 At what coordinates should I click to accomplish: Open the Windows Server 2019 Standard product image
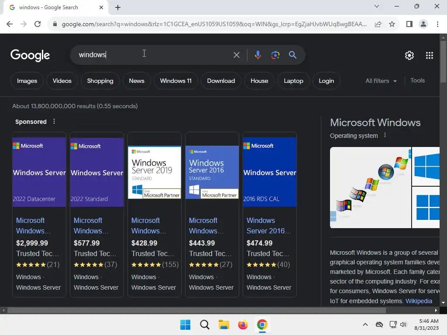click(155, 172)
